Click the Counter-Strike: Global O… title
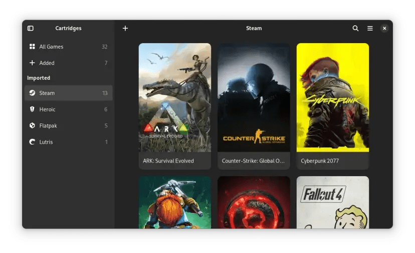Screen dimensions: 415x253 (253, 161)
